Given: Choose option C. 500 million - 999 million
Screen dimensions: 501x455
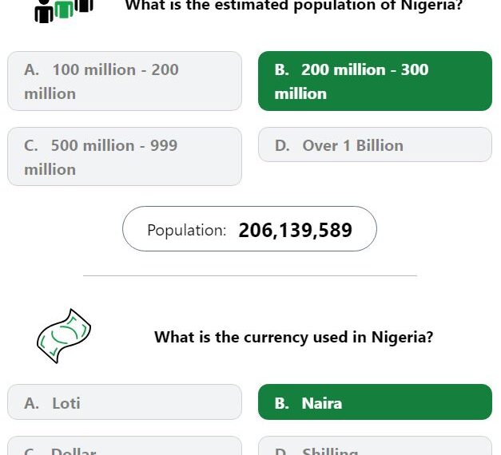Looking at the screenshot, I should click(125, 156).
